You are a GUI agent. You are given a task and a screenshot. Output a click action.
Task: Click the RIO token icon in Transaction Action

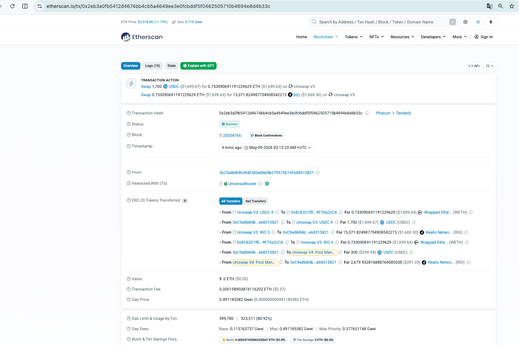click(x=290, y=95)
